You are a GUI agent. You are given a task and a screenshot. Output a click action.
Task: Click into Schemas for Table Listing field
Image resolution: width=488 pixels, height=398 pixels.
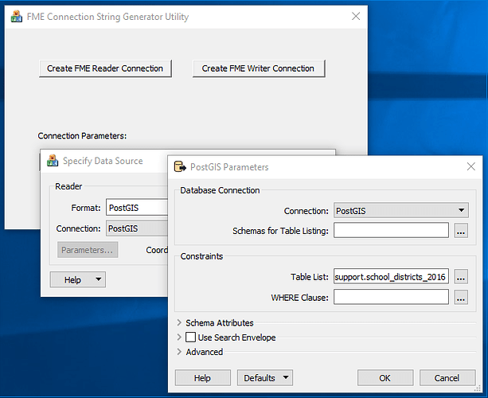tap(391, 230)
